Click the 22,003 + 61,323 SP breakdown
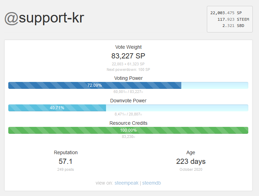259x196 pixels. pos(128,64)
